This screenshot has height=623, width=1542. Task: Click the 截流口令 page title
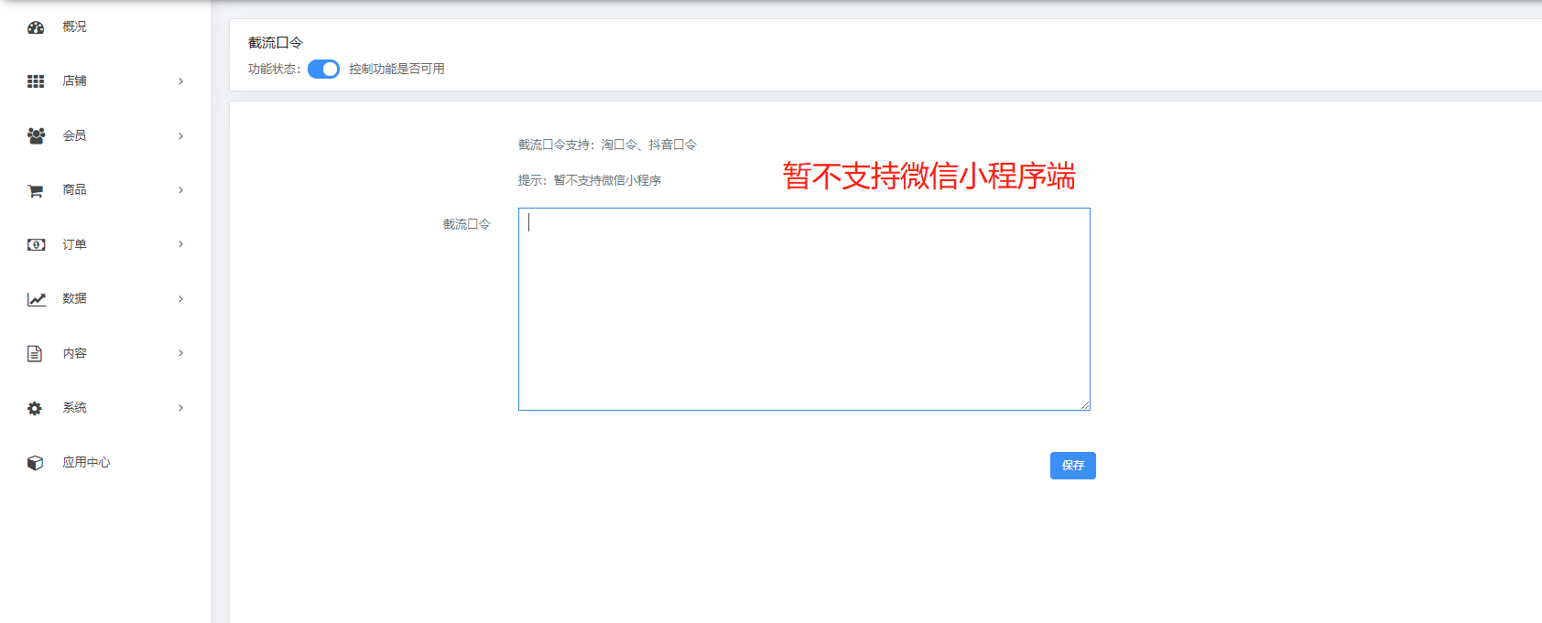tap(276, 43)
